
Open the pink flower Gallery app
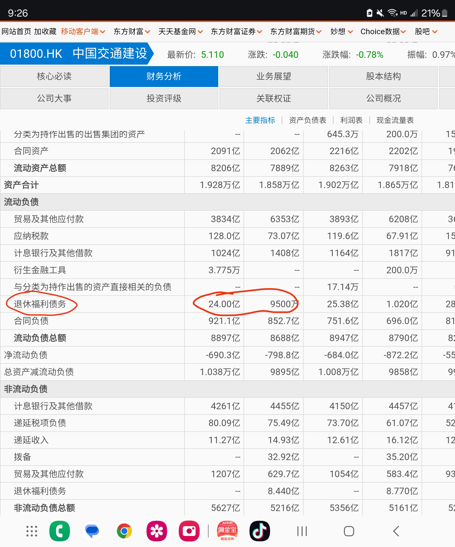point(157,531)
